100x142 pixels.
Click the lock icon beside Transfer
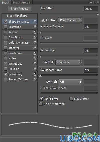(35, 48)
